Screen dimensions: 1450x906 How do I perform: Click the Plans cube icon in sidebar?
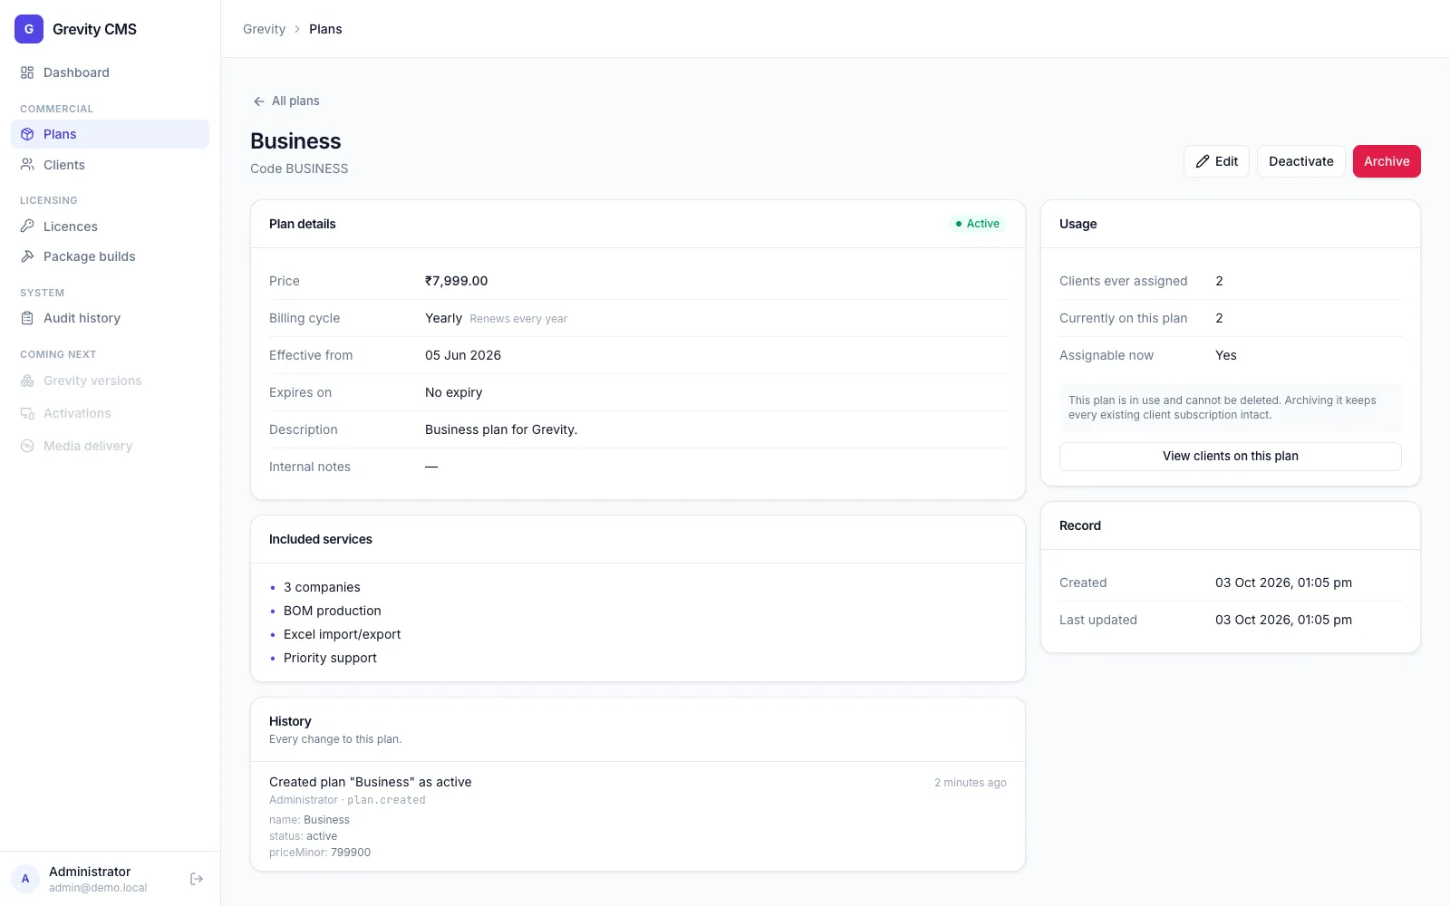[27, 134]
